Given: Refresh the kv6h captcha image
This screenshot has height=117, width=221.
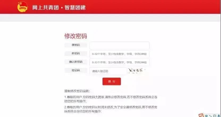Looking at the screenshot, I should pos(137,71).
